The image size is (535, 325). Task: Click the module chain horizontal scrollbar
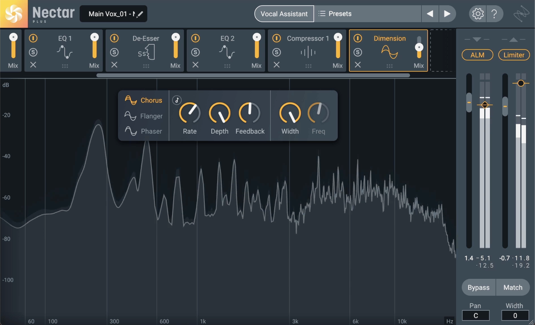click(253, 75)
